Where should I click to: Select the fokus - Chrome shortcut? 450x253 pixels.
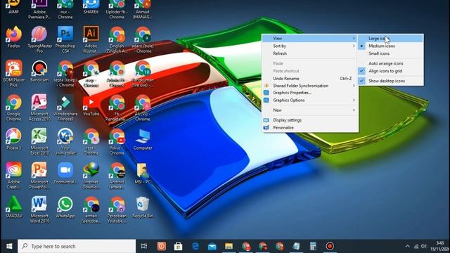117,141
